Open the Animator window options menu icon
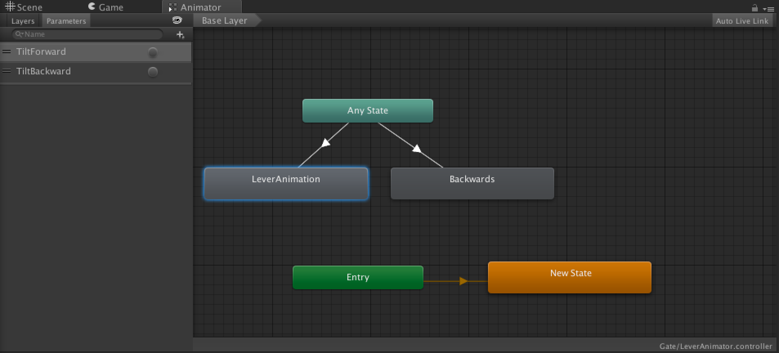The width and height of the screenshot is (779, 353). (x=768, y=9)
